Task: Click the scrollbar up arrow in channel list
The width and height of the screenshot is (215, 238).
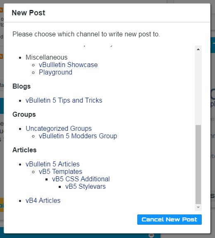Action: [198, 49]
